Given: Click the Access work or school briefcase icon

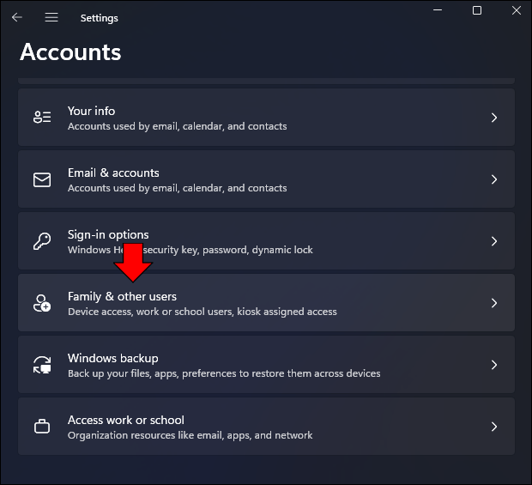Looking at the screenshot, I should 42,427.
